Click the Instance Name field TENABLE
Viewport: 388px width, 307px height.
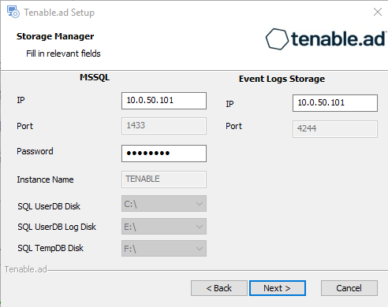(164, 179)
